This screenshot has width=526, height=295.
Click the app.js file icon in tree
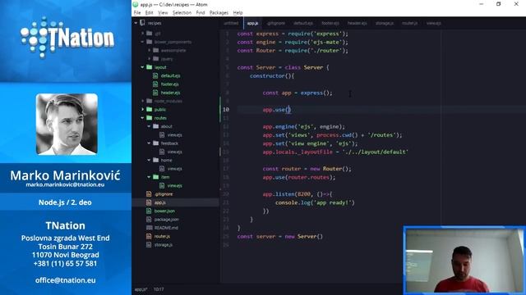tap(149, 202)
